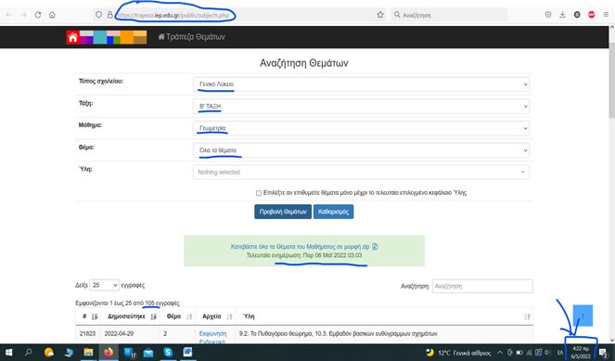This screenshot has height=361, width=615.
Task: Click the dark round extension icon
Action: point(577,15)
